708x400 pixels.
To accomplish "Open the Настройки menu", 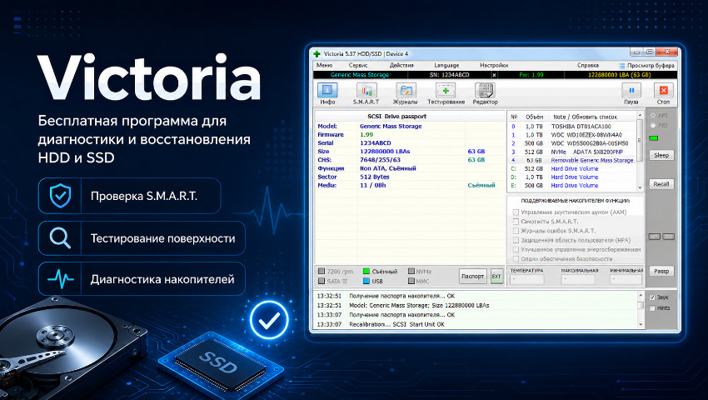I will click(x=494, y=66).
